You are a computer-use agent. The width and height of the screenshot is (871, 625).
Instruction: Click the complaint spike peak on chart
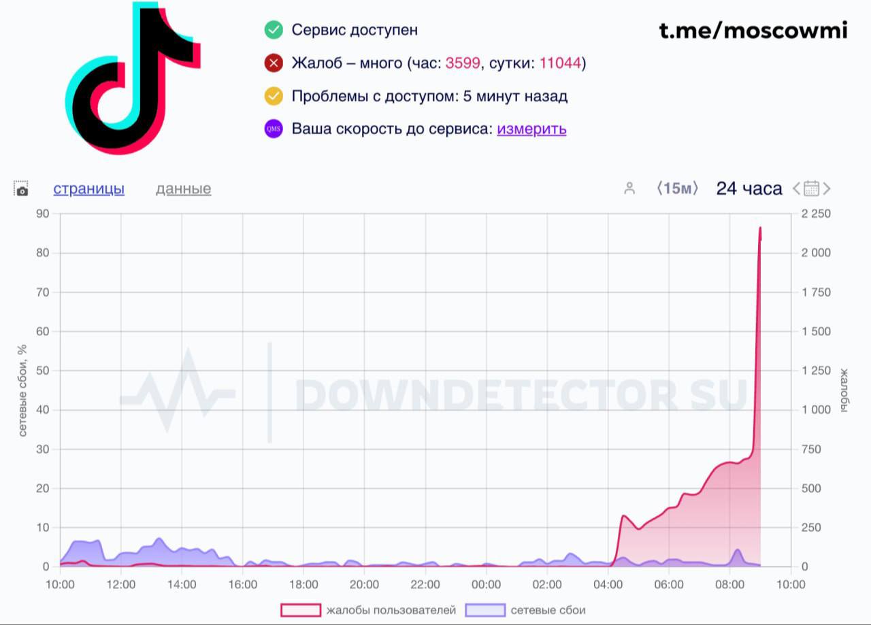[x=760, y=228]
